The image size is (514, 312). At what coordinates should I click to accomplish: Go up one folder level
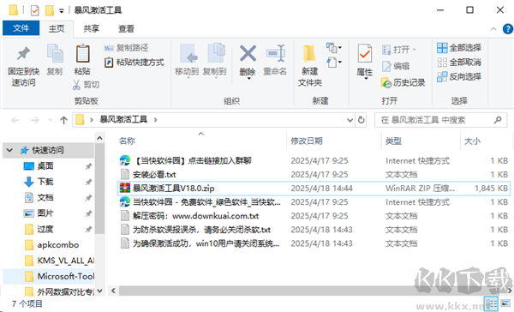pyautogui.click(x=63, y=120)
